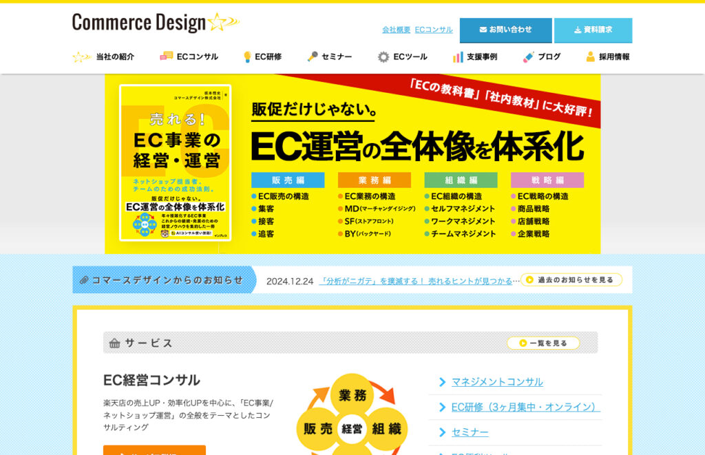
Task: Open 当社の紹介 menu item
Action: pos(115,57)
